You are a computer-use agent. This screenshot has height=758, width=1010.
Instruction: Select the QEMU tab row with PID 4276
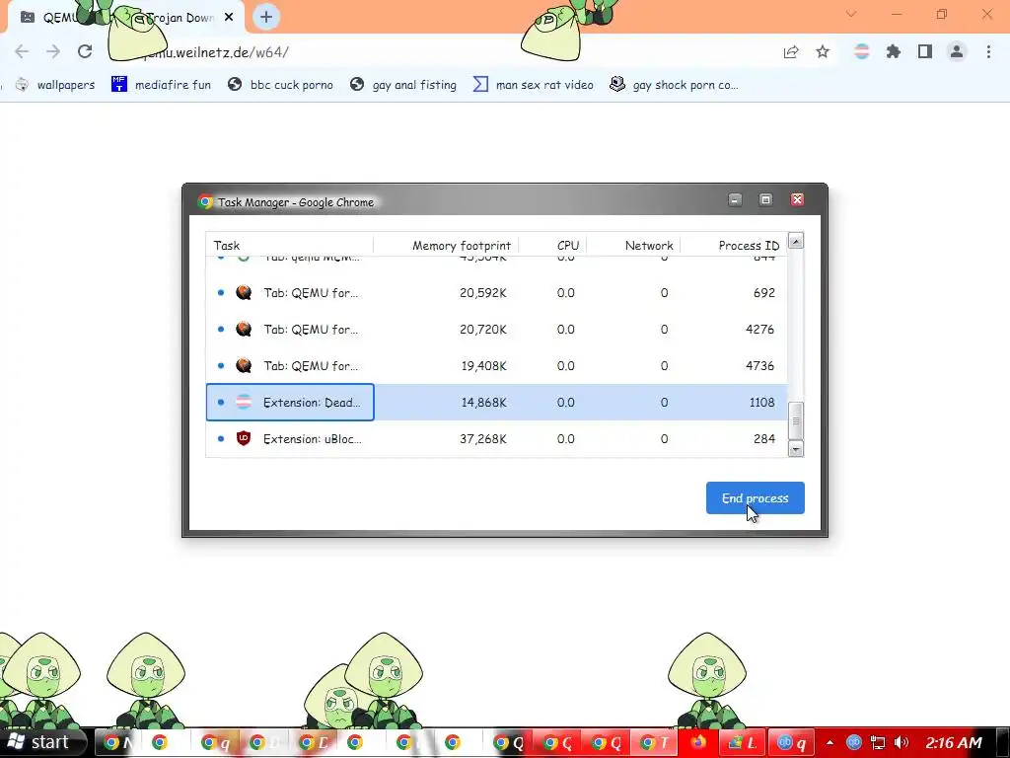[x=497, y=330]
